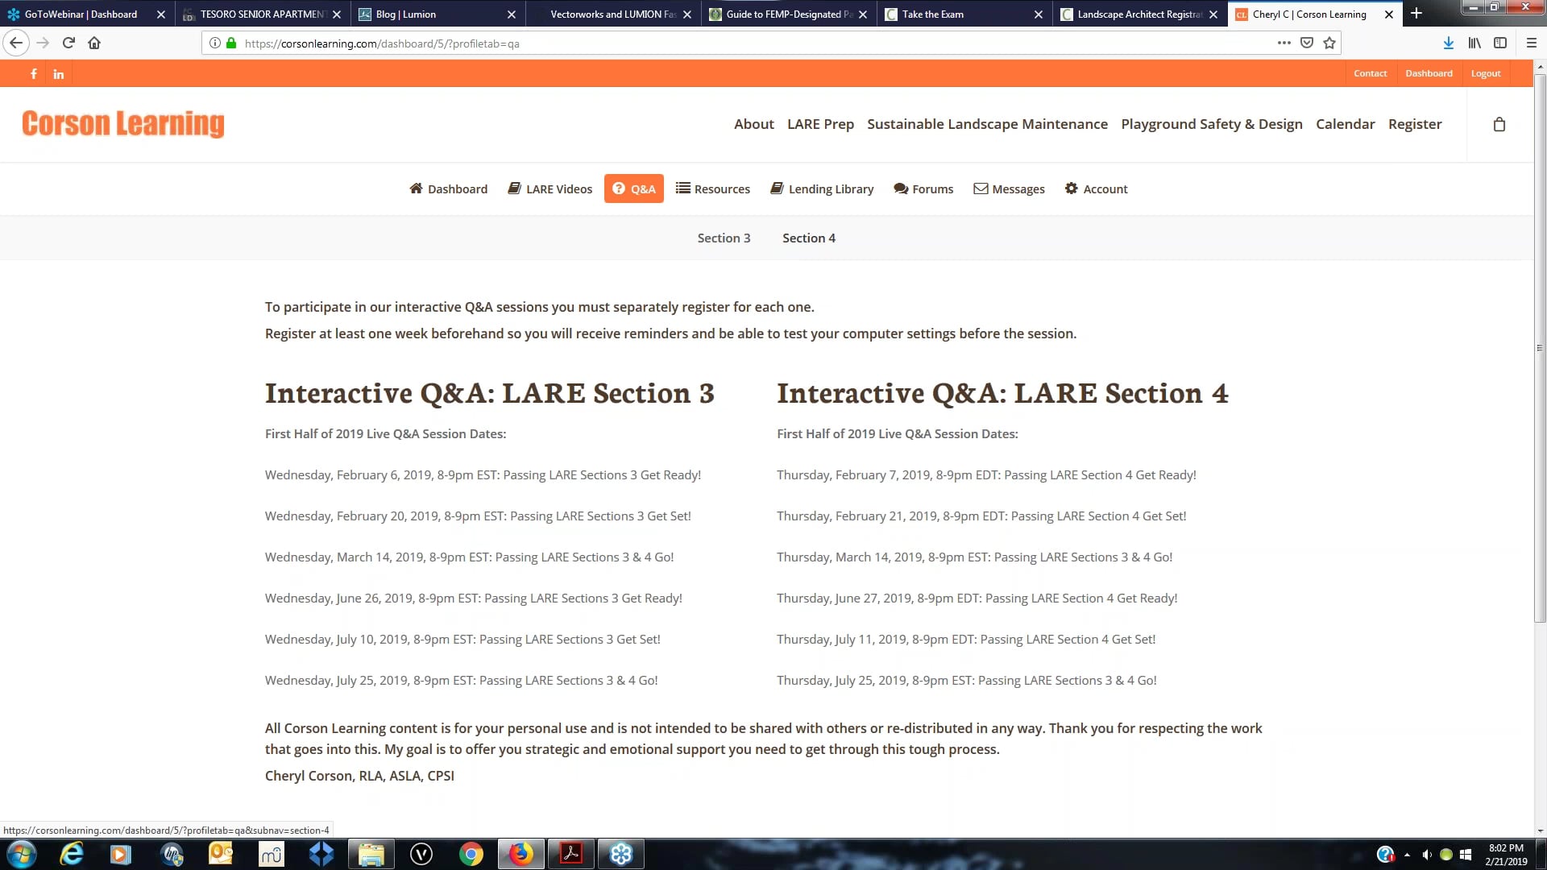Viewport: 1547px width, 870px height.
Task: View the shopping cart icon
Action: (x=1499, y=124)
